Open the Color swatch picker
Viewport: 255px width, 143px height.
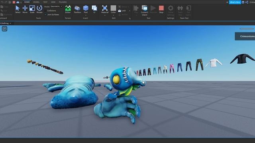[113, 8]
